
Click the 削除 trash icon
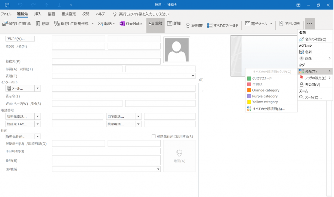pyautogui.click(x=43, y=24)
